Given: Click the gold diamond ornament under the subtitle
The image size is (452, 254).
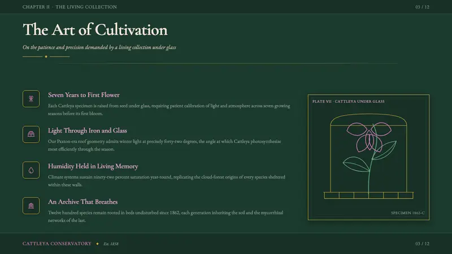Looking at the screenshot, I should 46,57.
